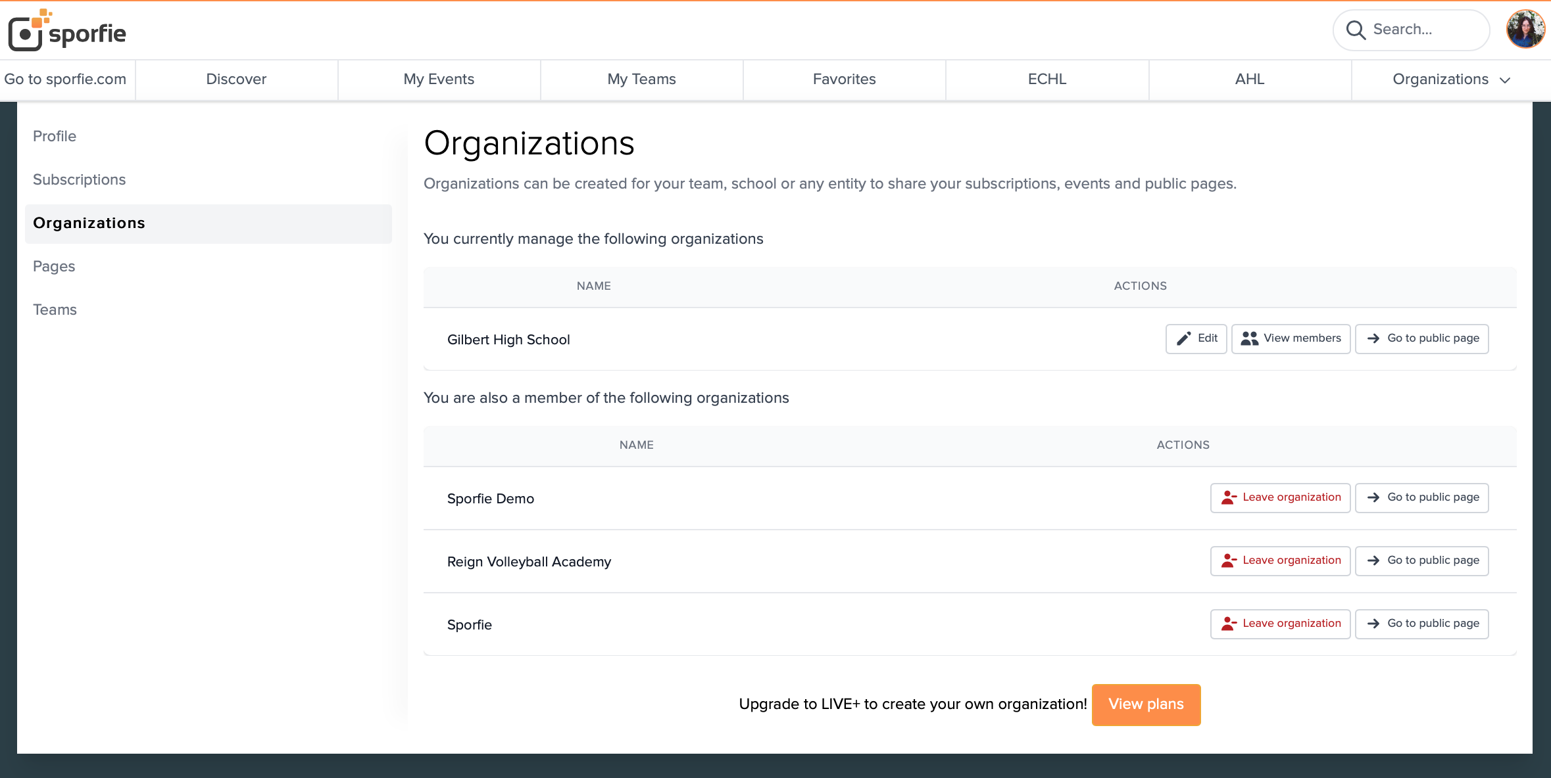Select Teams in the sidebar menu
This screenshot has height=778, width=1551.
(55, 309)
